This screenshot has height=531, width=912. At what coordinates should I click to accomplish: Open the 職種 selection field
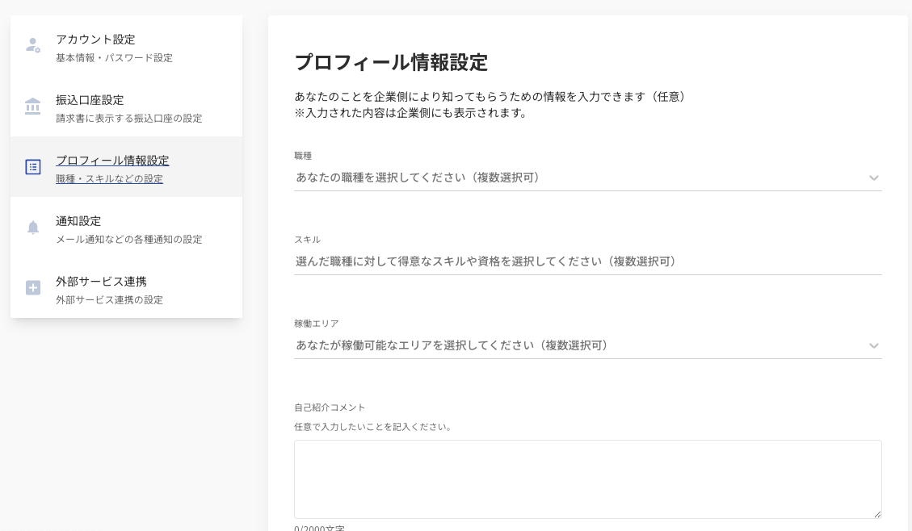pyautogui.click(x=565, y=178)
